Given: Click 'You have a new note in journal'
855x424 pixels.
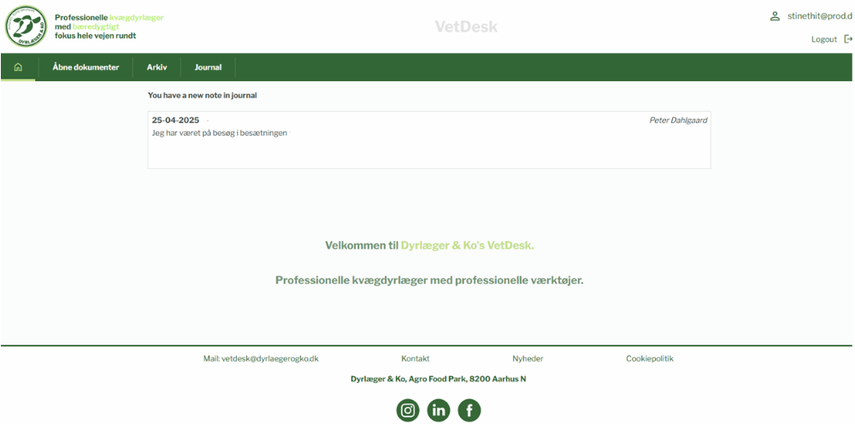Looking at the screenshot, I should 203,96.
